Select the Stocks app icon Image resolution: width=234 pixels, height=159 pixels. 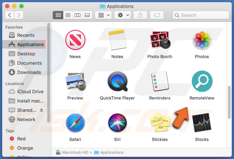pos(202,123)
